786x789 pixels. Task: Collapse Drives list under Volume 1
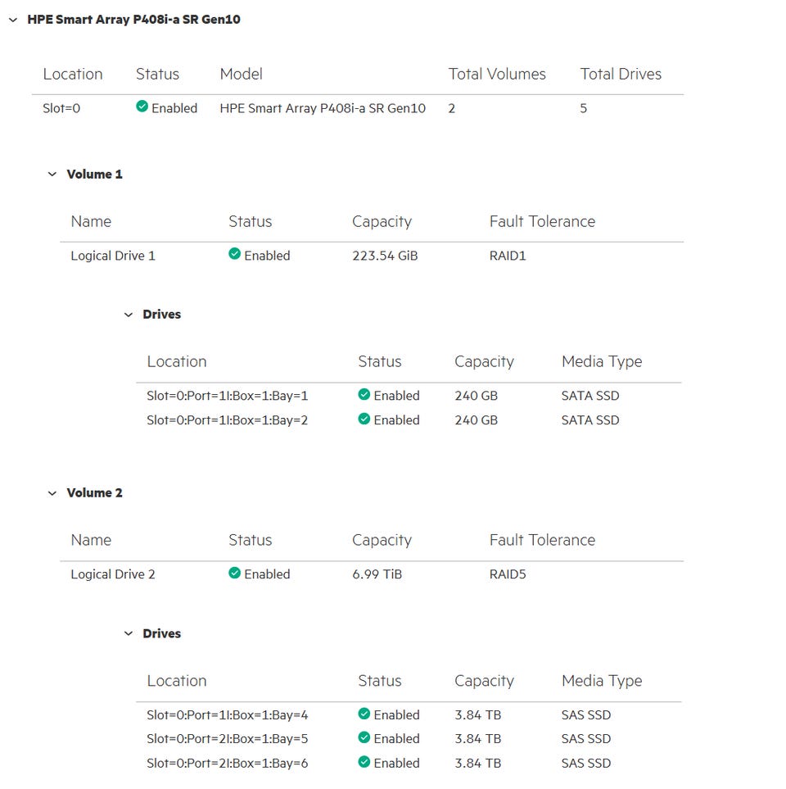click(x=129, y=315)
